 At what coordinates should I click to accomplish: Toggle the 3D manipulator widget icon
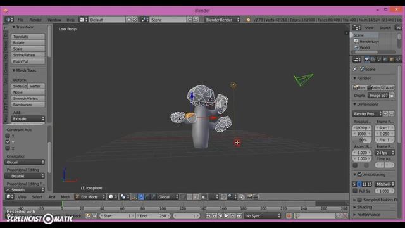coord(134,197)
